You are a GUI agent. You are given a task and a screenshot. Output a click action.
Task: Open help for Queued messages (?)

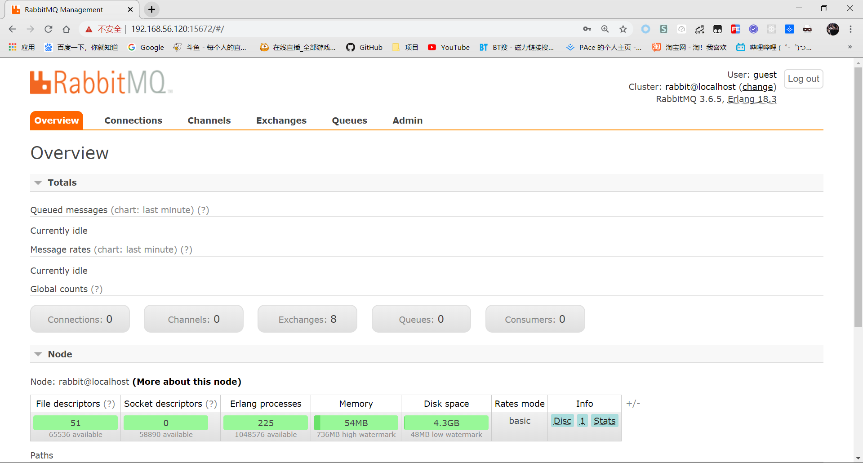pyautogui.click(x=203, y=210)
